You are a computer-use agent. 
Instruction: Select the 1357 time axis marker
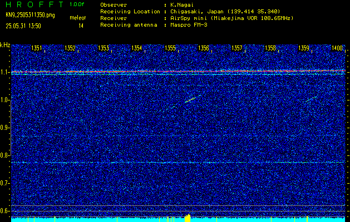[x=237, y=48]
